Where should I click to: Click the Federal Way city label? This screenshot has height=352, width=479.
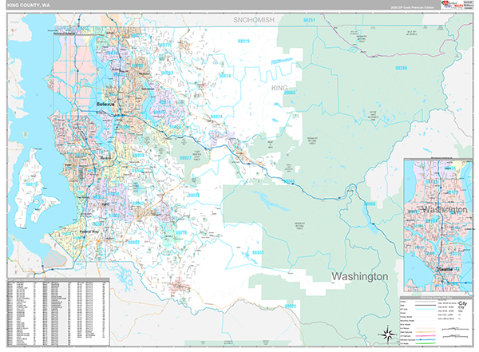click(x=89, y=231)
